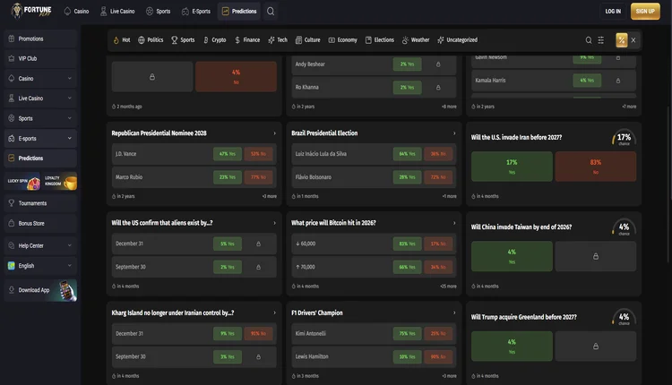This screenshot has height=385, width=672.
Task: Select the Economy category tab
Action: click(x=343, y=39)
